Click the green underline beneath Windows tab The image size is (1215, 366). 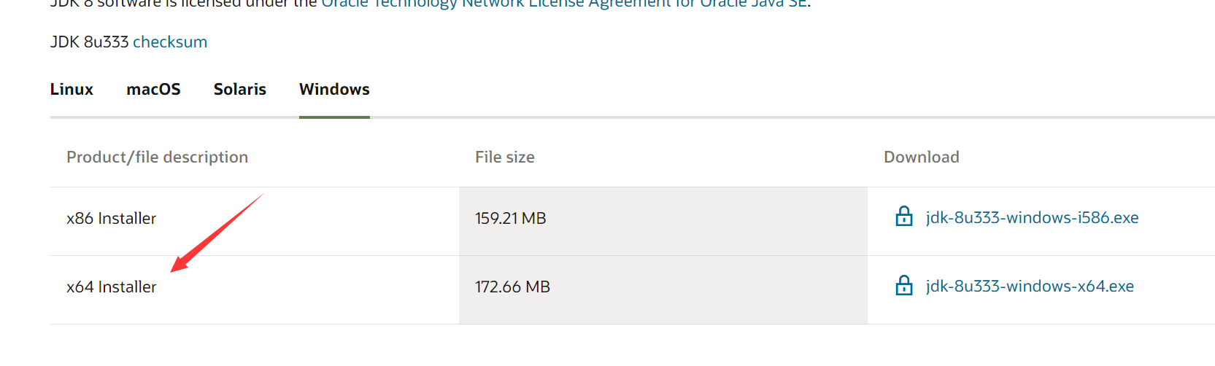334,117
